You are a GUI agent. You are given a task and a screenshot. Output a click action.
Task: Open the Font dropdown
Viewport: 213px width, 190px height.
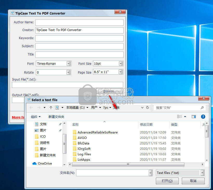click(69, 64)
